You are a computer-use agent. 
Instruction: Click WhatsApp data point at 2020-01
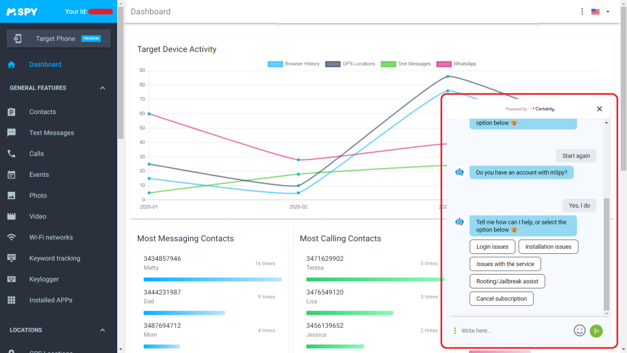tap(149, 114)
